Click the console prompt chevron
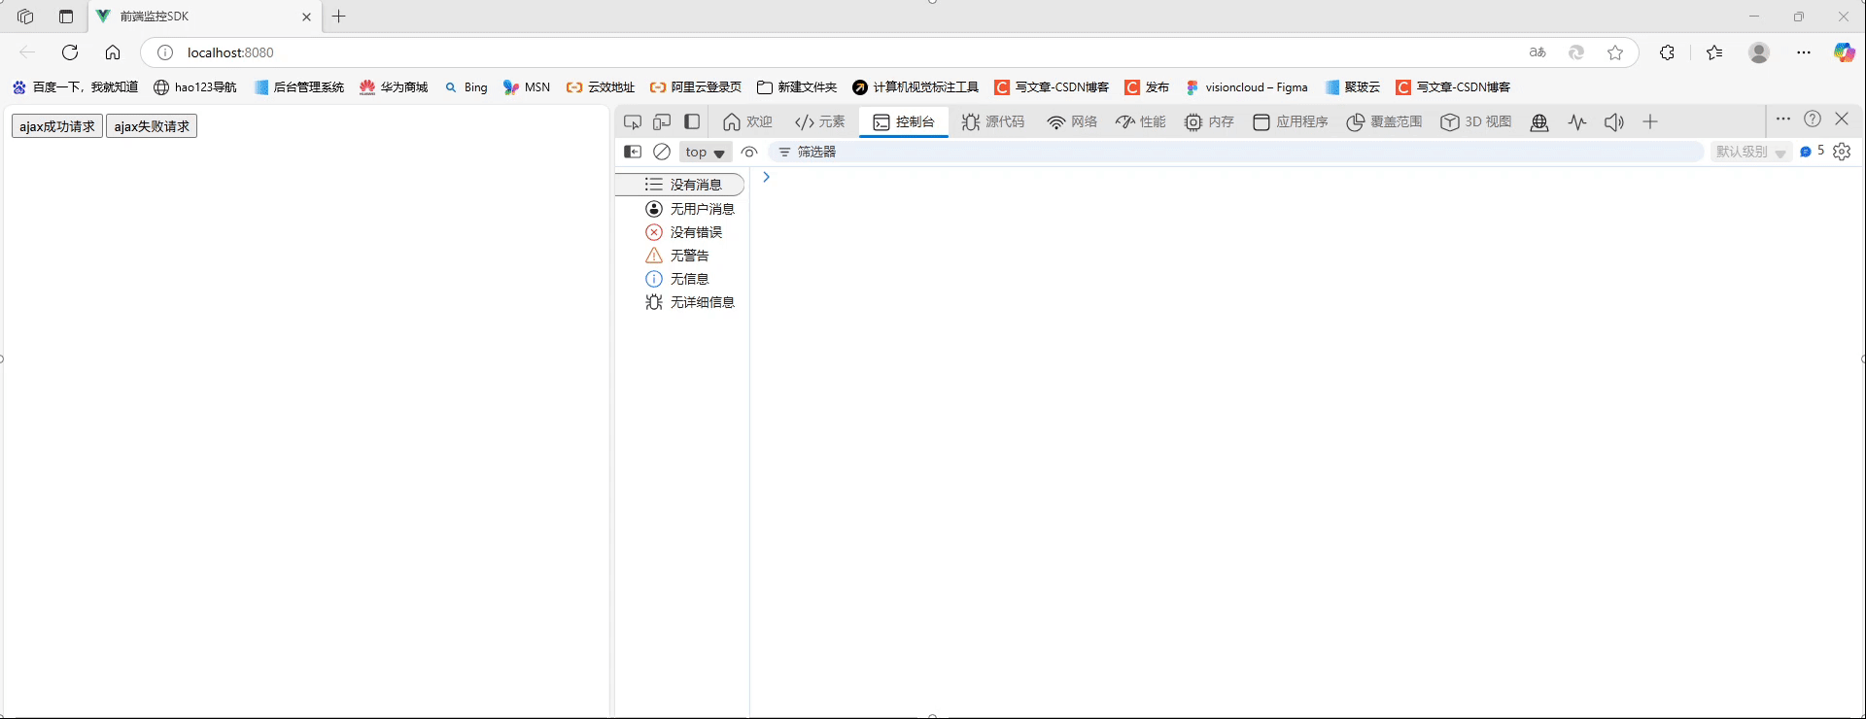Image resolution: width=1866 pixels, height=719 pixels. coord(766,177)
